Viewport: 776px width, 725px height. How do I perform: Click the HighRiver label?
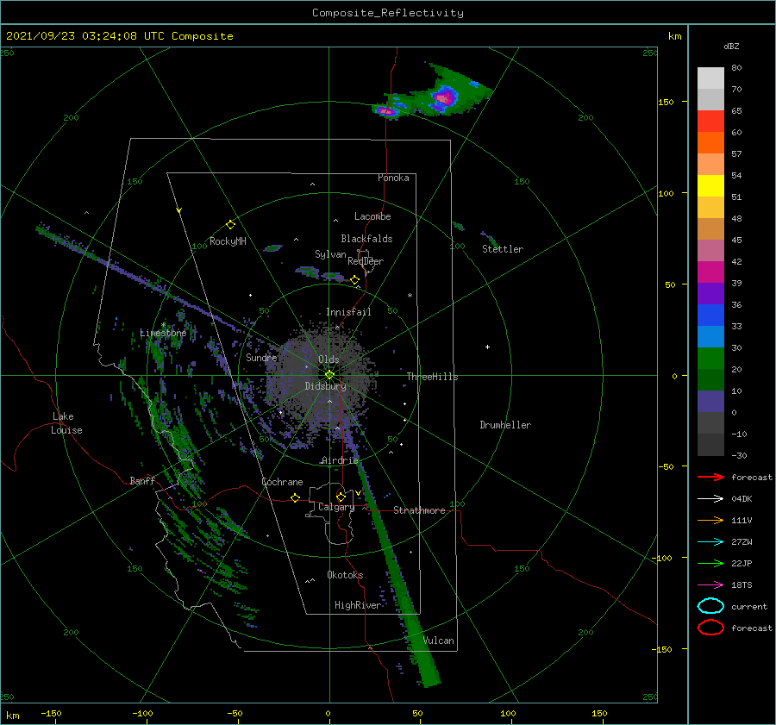(x=358, y=605)
